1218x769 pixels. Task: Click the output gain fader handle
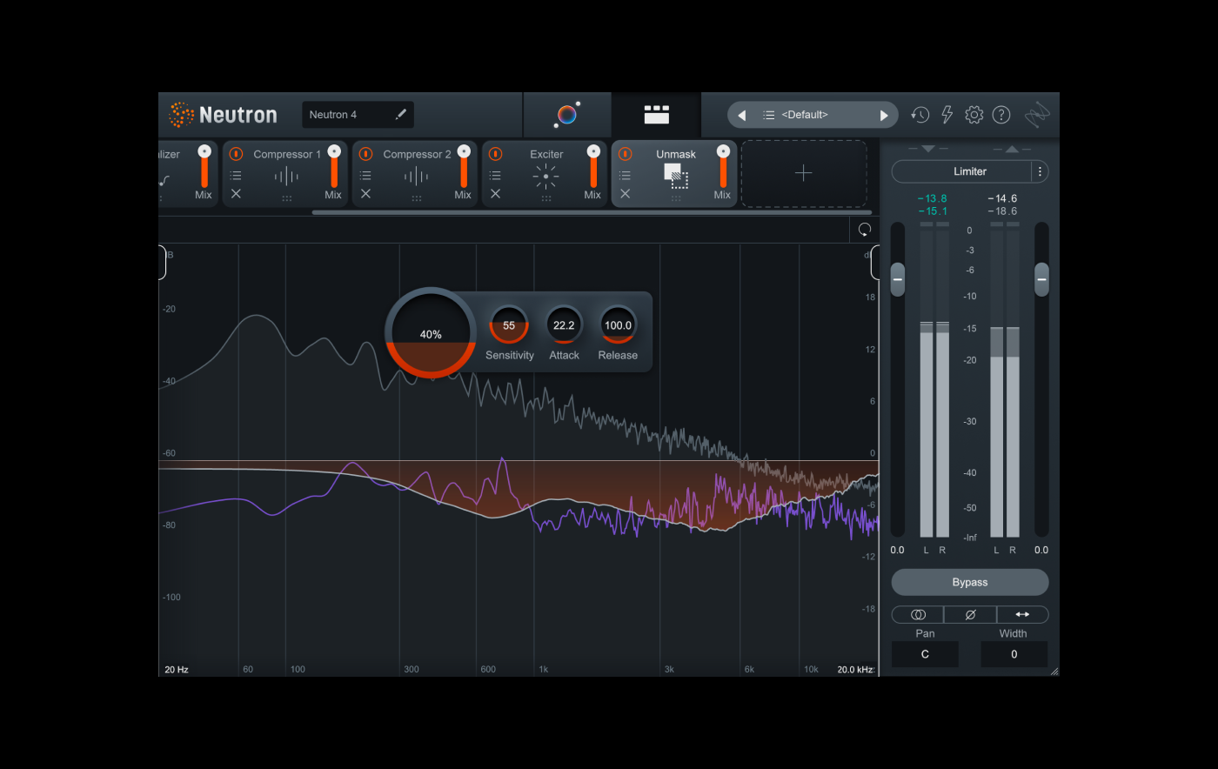(x=1041, y=279)
